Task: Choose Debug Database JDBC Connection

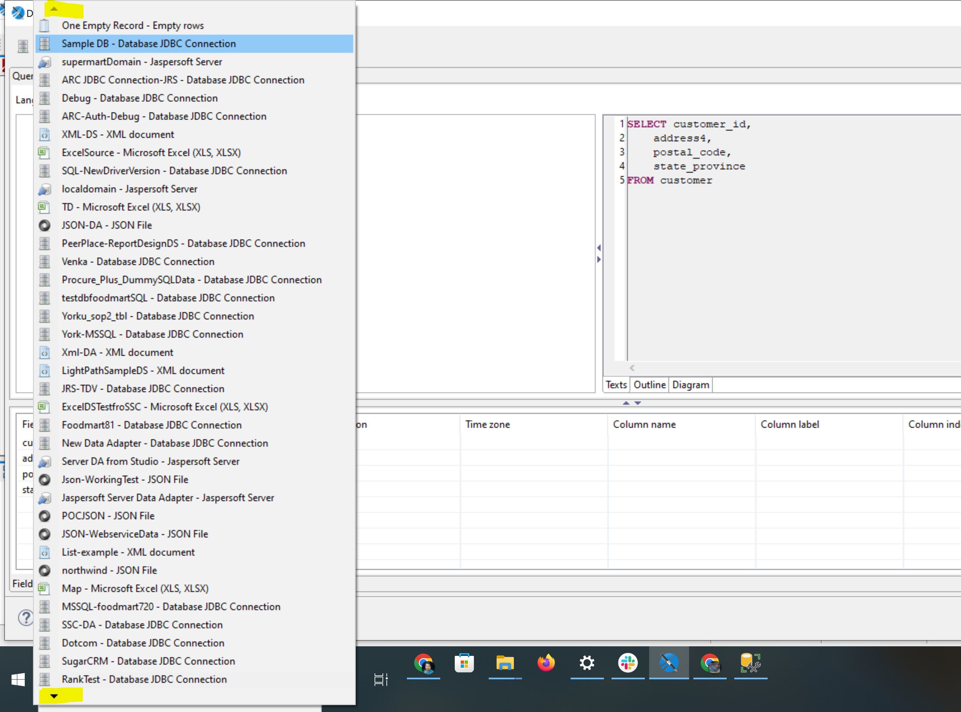Action: tap(194, 98)
